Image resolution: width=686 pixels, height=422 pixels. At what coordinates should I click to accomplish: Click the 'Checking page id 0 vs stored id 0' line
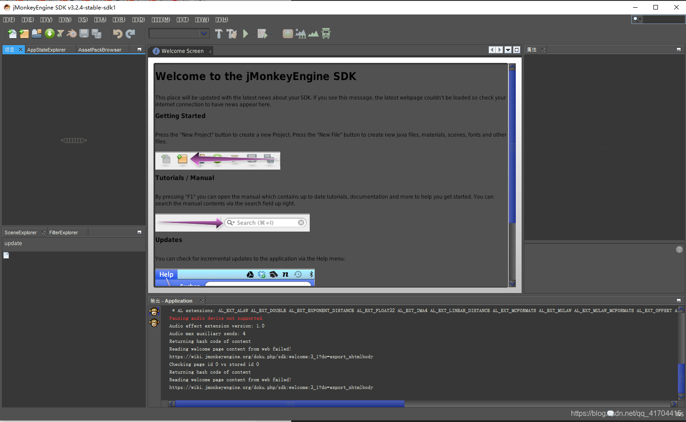coord(214,365)
